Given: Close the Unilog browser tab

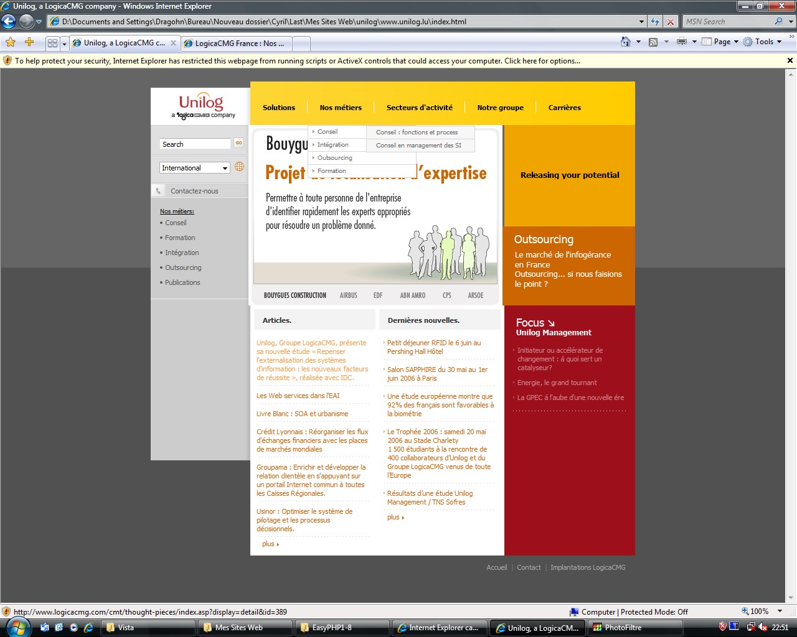Looking at the screenshot, I should pos(174,43).
